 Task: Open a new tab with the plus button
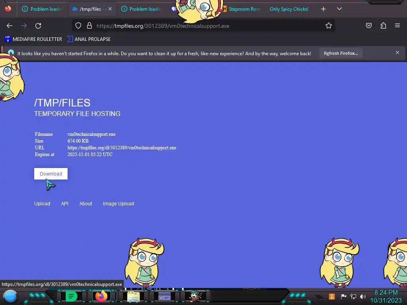[324, 9]
